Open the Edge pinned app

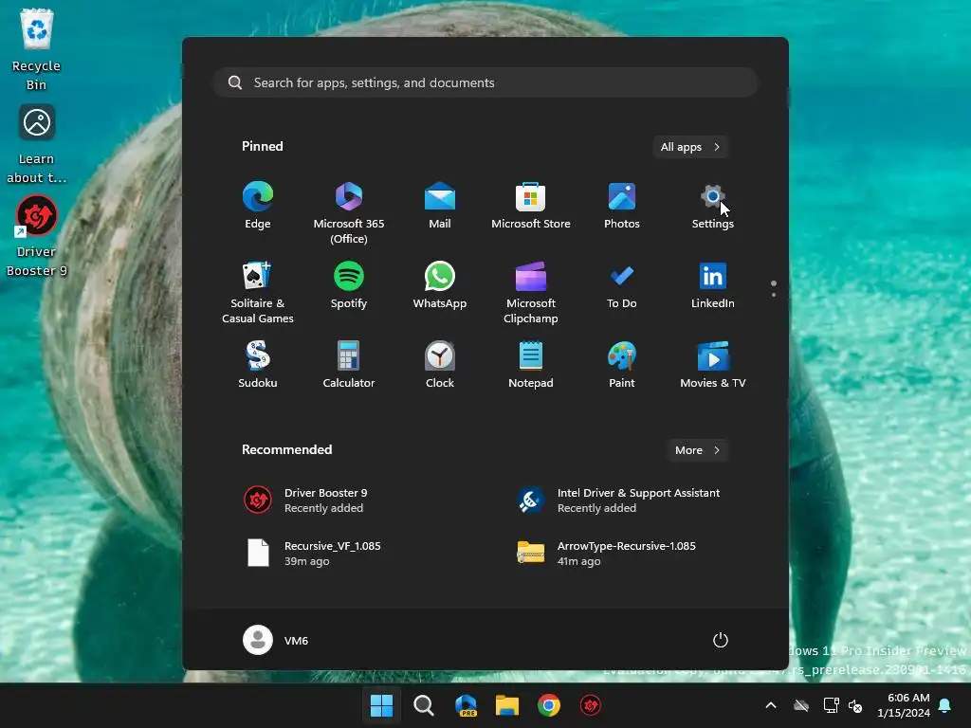tap(258, 206)
